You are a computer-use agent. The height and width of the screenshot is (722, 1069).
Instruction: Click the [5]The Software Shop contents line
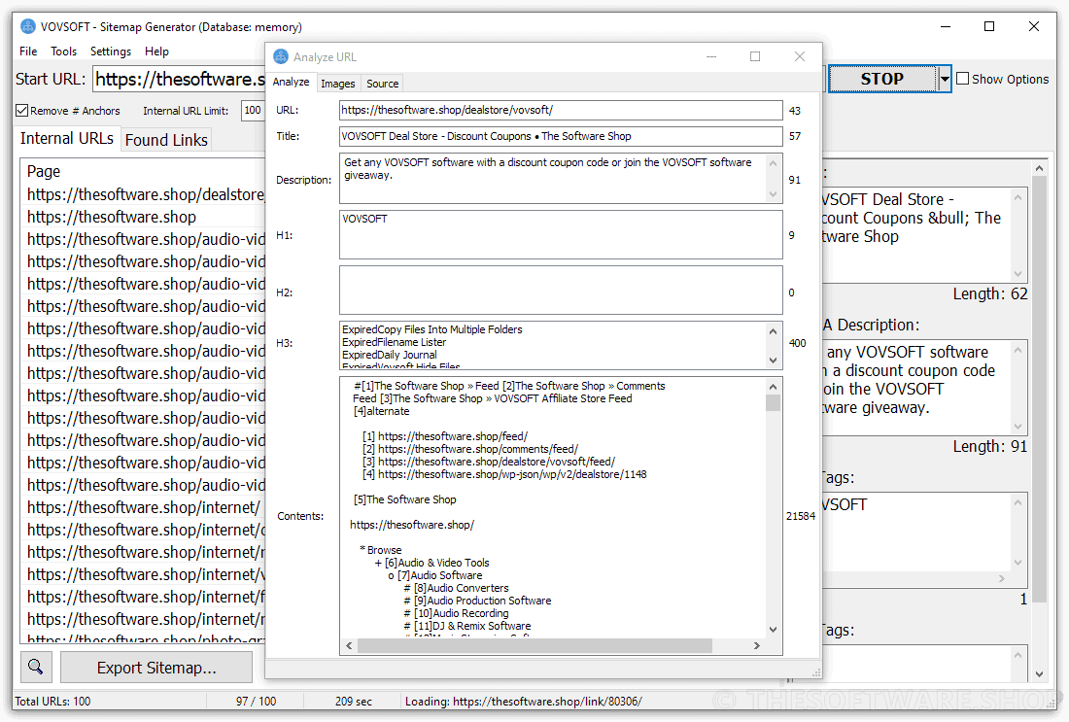(x=405, y=499)
